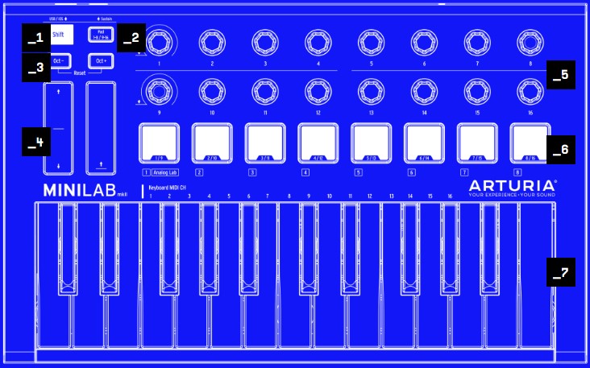
Task: Select rotary knob 6
Action: coord(425,42)
